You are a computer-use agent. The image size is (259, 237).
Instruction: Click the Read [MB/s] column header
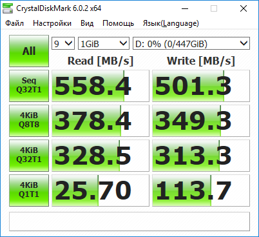coord(101,61)
